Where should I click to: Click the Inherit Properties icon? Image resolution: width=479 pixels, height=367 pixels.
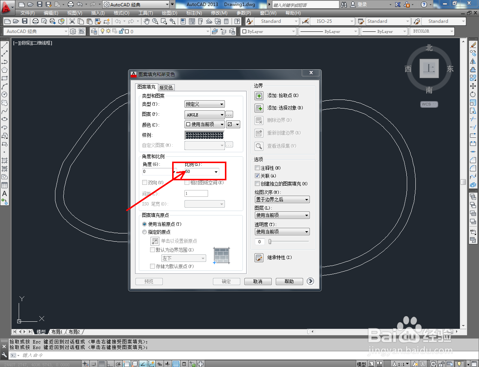click(259, 258)
